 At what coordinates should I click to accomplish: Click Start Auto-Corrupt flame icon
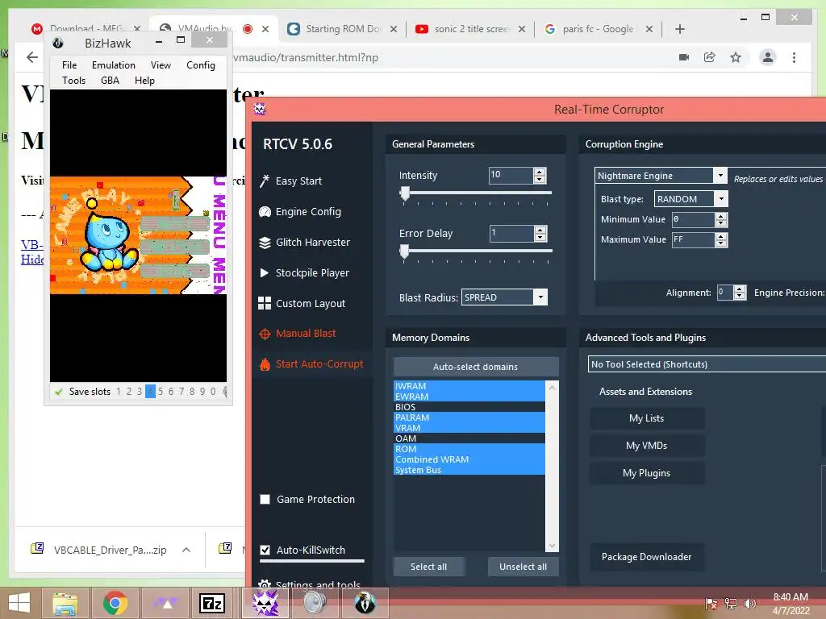click(265, 364)
